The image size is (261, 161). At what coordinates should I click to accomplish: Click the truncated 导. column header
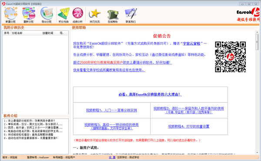click(62, 33)
